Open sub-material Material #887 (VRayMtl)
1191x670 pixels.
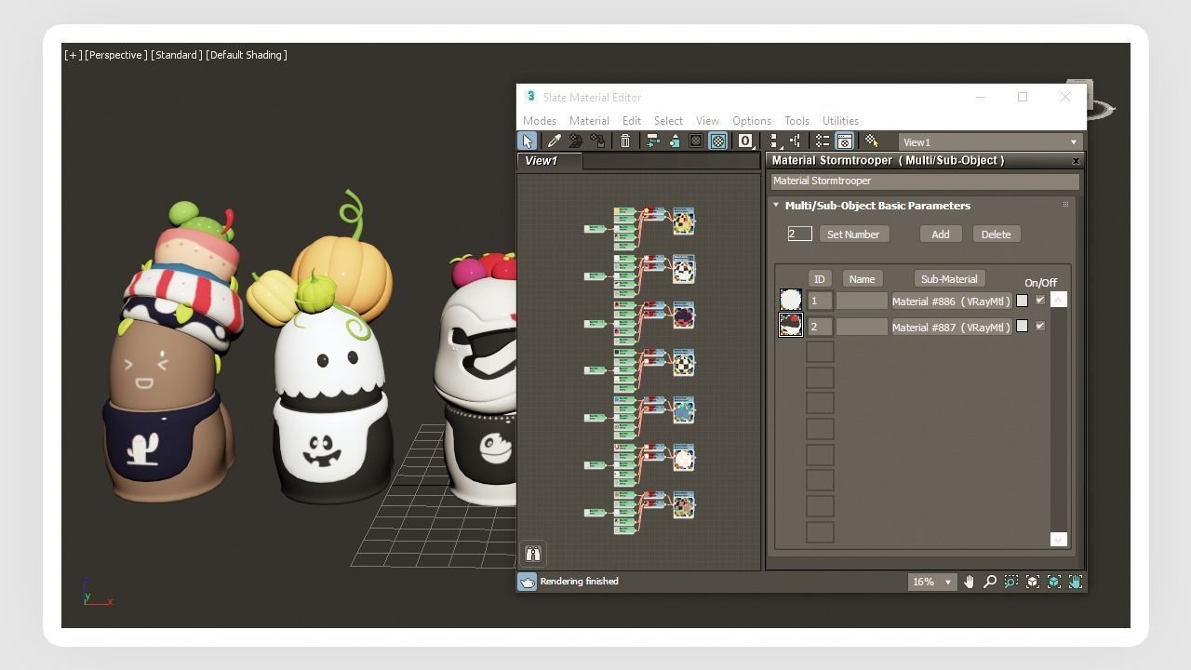click(951, 327)
